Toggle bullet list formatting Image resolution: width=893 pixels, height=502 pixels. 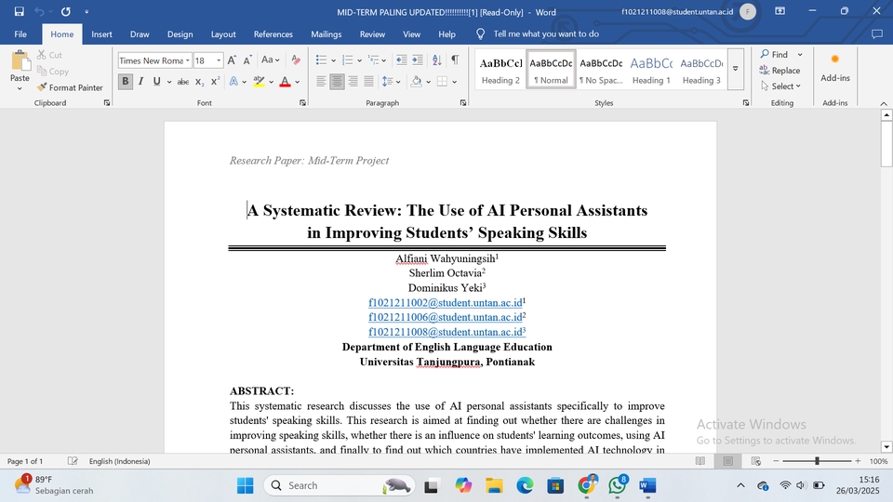click(x=321, y=59)
